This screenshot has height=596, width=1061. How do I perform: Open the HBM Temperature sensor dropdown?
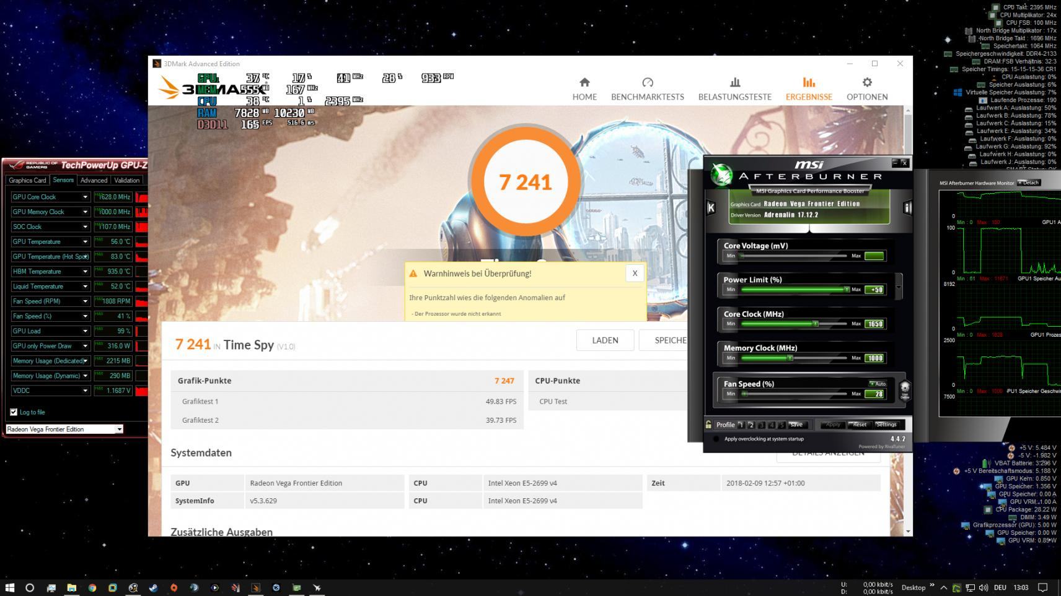tap(86, 271)
